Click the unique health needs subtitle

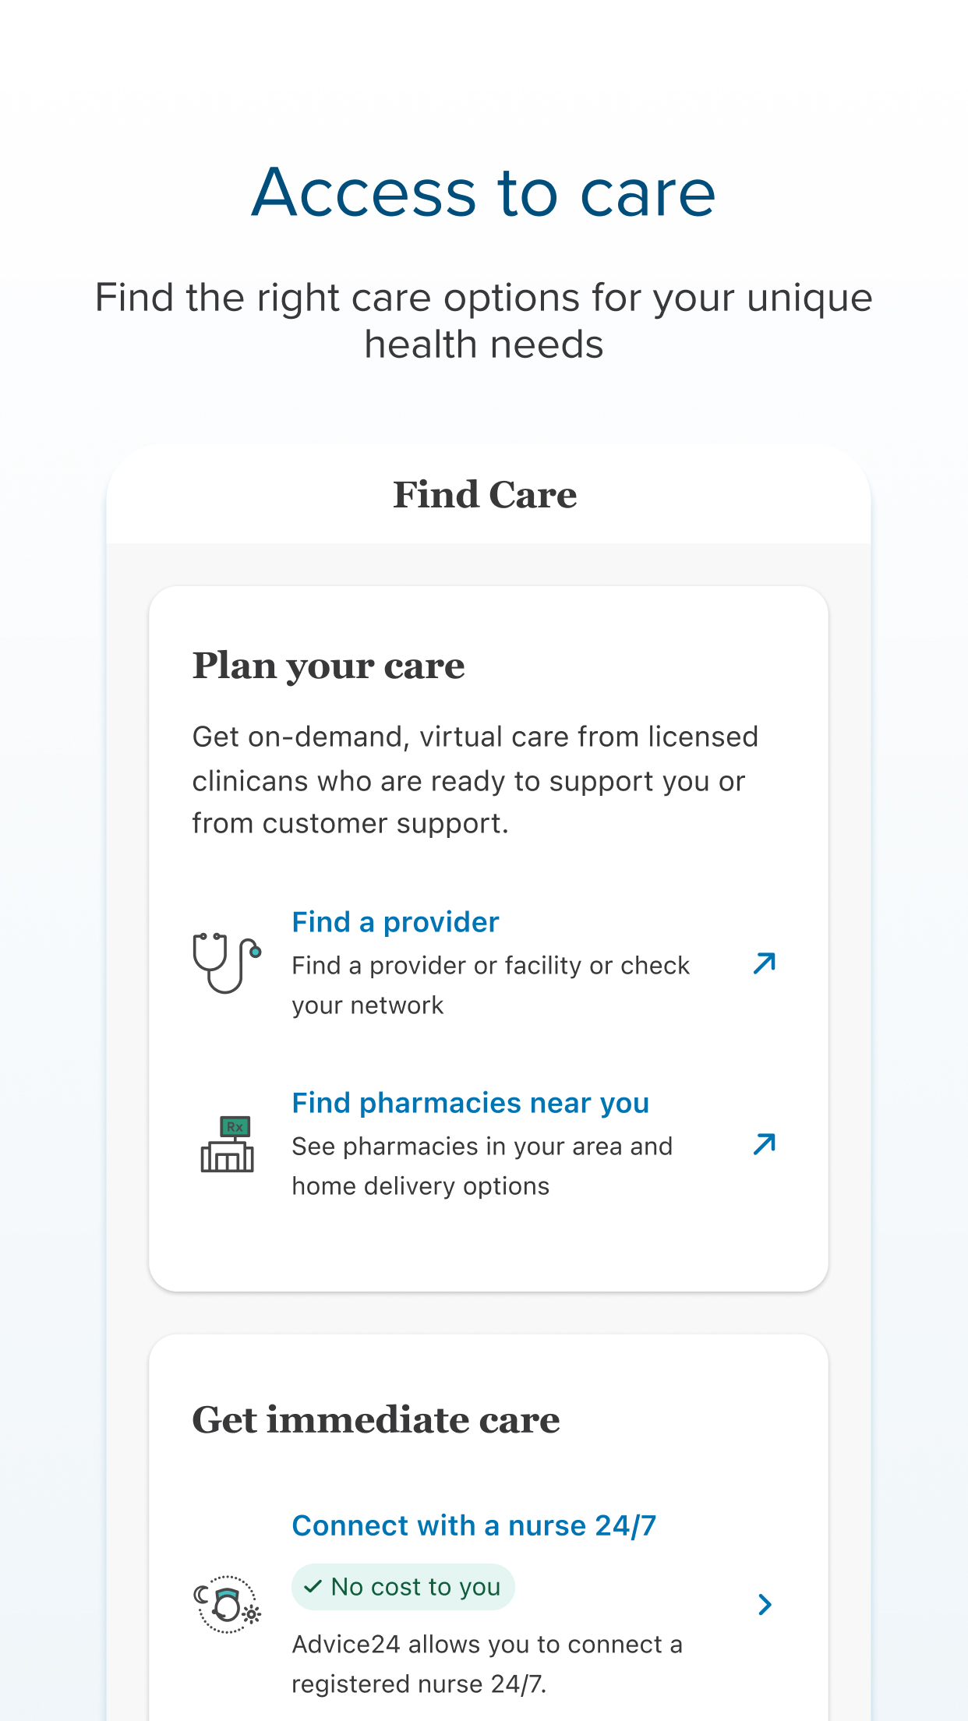483,320
